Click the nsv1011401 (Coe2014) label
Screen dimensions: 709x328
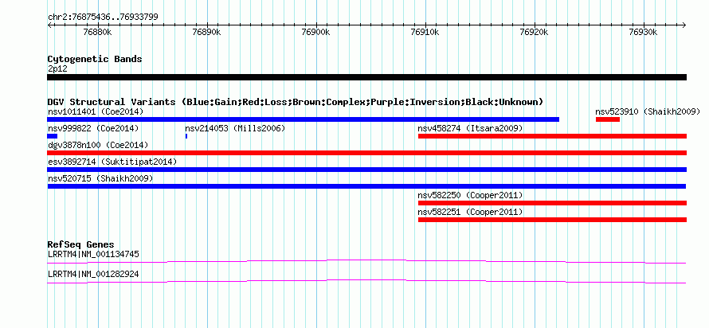point(96,111)
